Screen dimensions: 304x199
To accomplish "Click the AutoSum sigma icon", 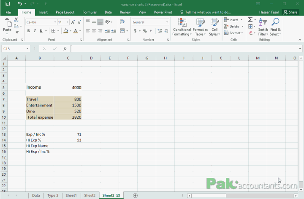I will coord(250,19).
